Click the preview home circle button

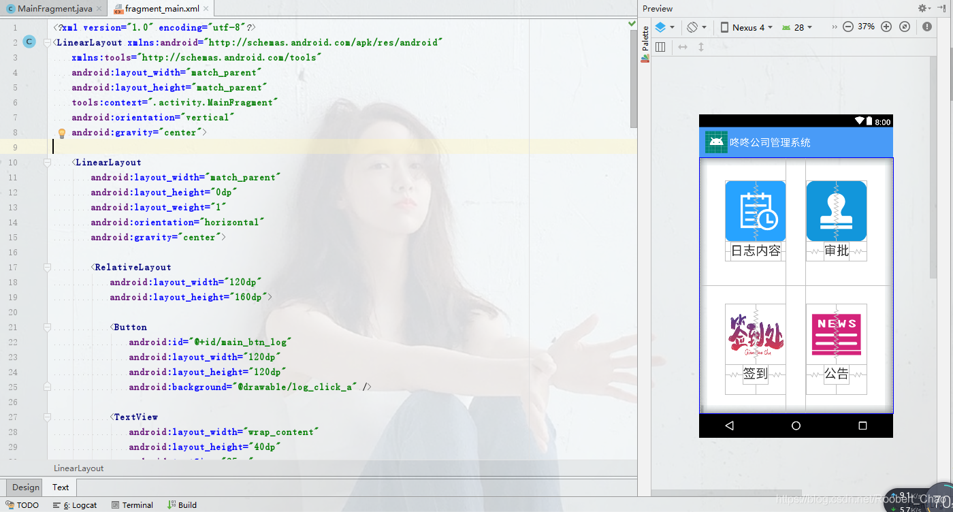click(x=796, y=426)
